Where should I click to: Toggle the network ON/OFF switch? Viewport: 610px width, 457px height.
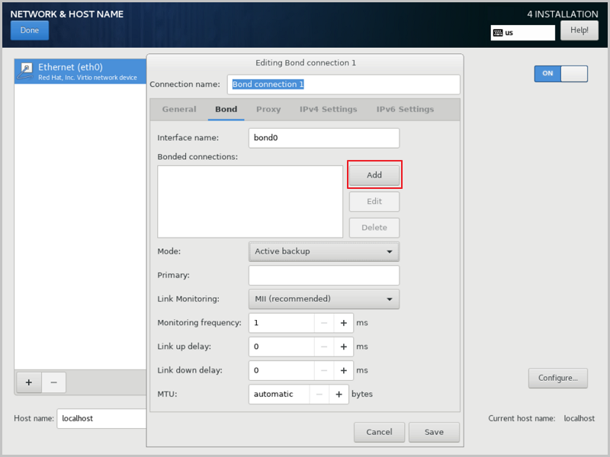560,73
